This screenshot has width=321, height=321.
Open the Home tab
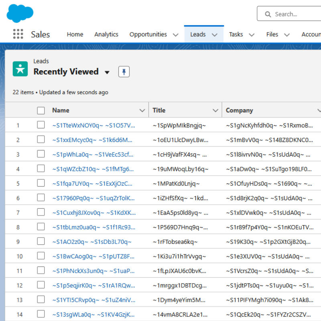point(75,35)
